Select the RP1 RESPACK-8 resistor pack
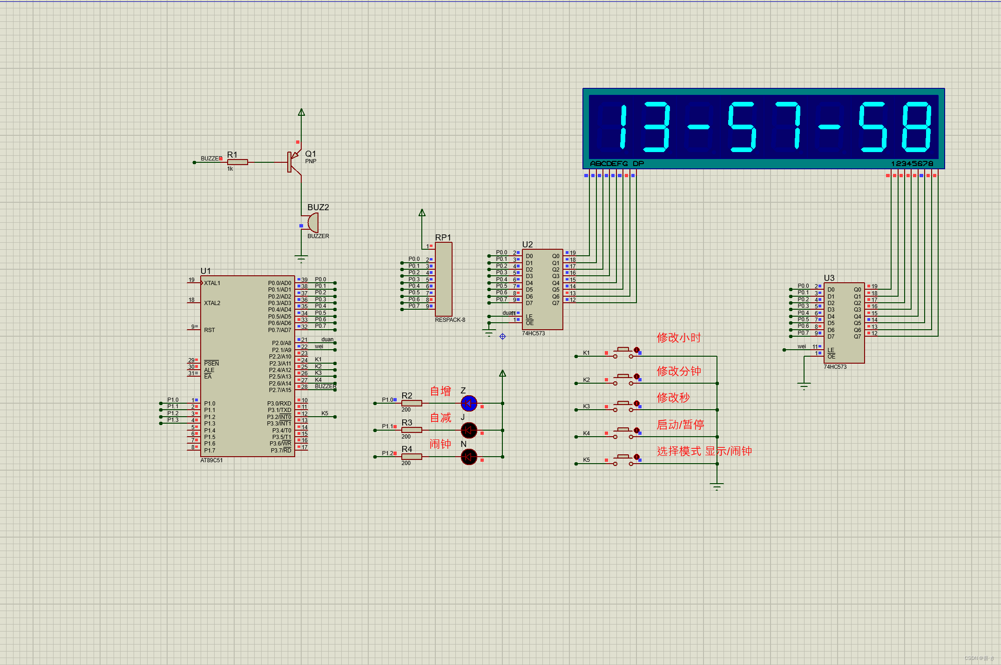Screen dimensions: 1001x665 click(x=443, y=279)
